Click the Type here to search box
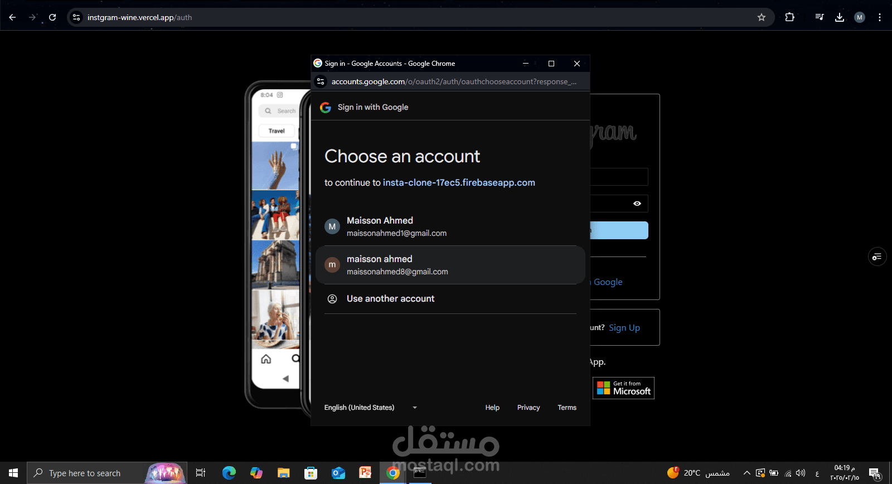Viewport: 892px width, 484px height. pyautogui.click(x=107, y=473)
